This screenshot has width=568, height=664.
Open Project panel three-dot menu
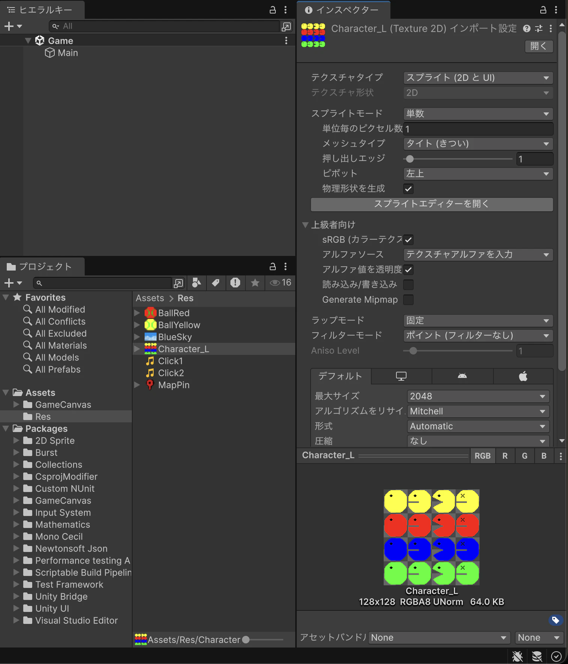click(285, 266)
